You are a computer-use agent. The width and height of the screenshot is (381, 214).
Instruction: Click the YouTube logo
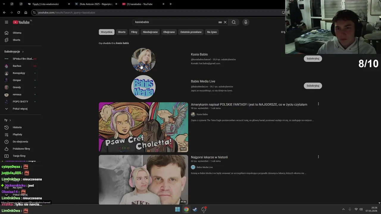pos(21,22)
